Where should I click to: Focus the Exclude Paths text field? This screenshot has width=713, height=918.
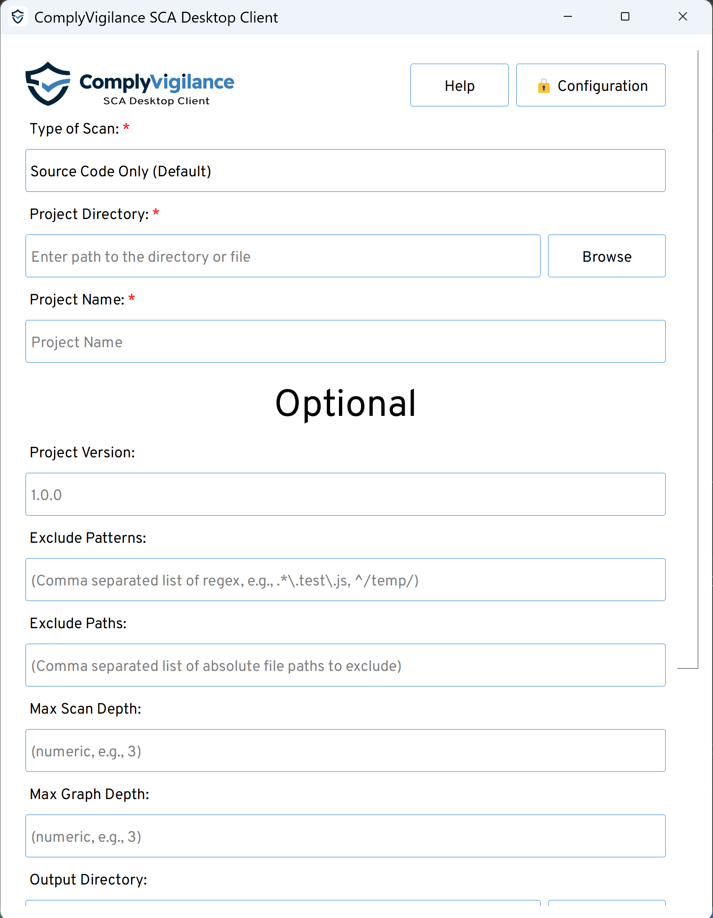(x=345, y=665)
